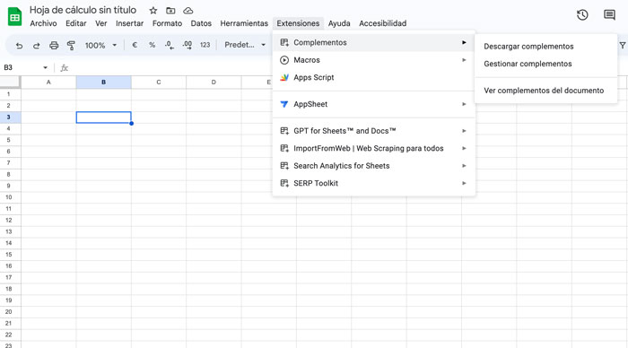
Task: Open Search Analytics for Sheets add-on
Action: pos(374,166)
